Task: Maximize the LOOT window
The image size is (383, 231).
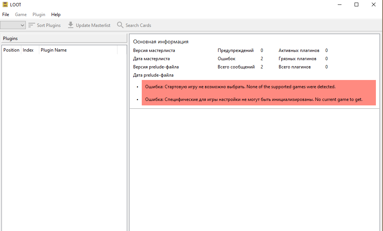Action: (x=356, y=4)
